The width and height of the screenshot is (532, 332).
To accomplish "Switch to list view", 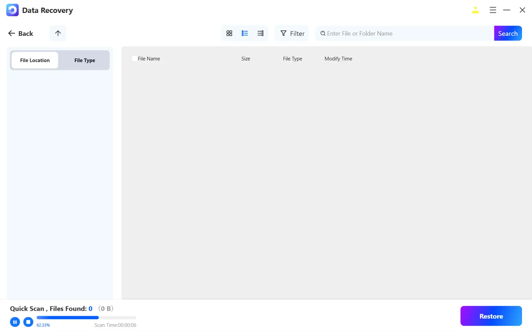I will pos(245,33).
